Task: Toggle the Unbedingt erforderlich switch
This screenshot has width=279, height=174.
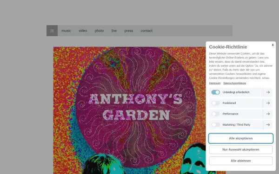Action: click(x=215, y=92)
